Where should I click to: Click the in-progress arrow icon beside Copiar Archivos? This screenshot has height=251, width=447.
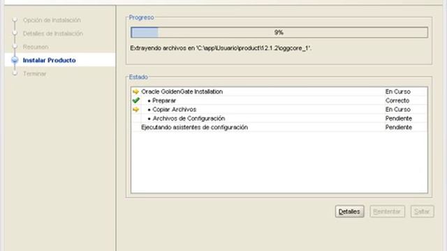[x=135, y=109]
